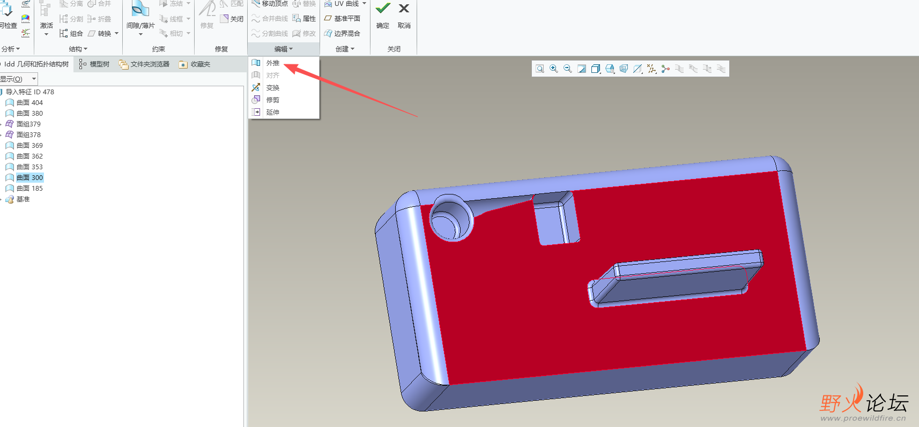Viewport: 919px width, 427px height.
Task: Click the perspective view icon
Action: pos(624,69)
